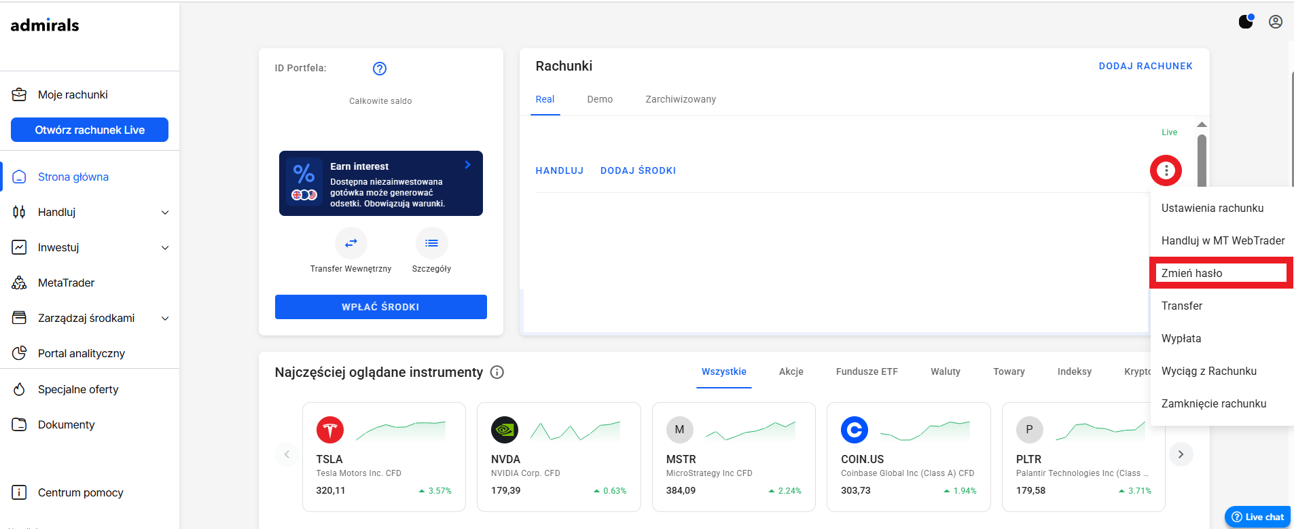Open MetaTrader sidebar icon
1294x529 pixels.
19,282
